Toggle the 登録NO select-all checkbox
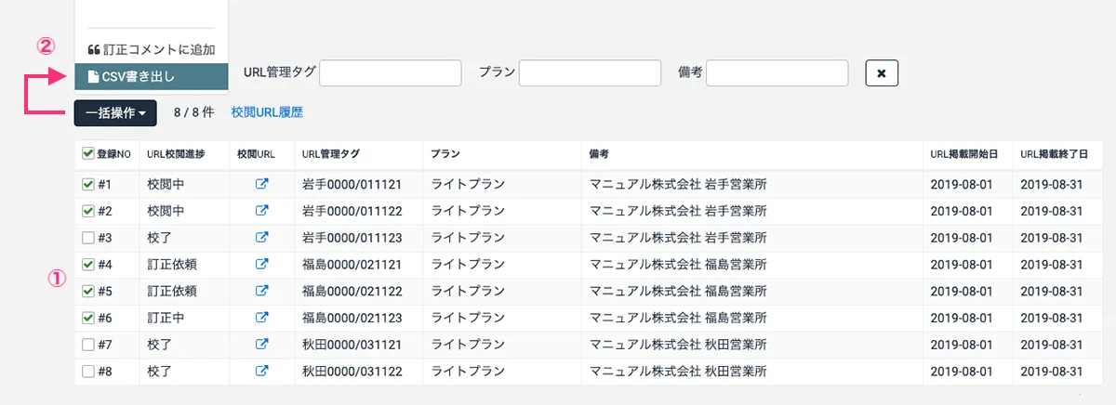Viewport: 1116px width, 405px height. (x=88, y=153)
